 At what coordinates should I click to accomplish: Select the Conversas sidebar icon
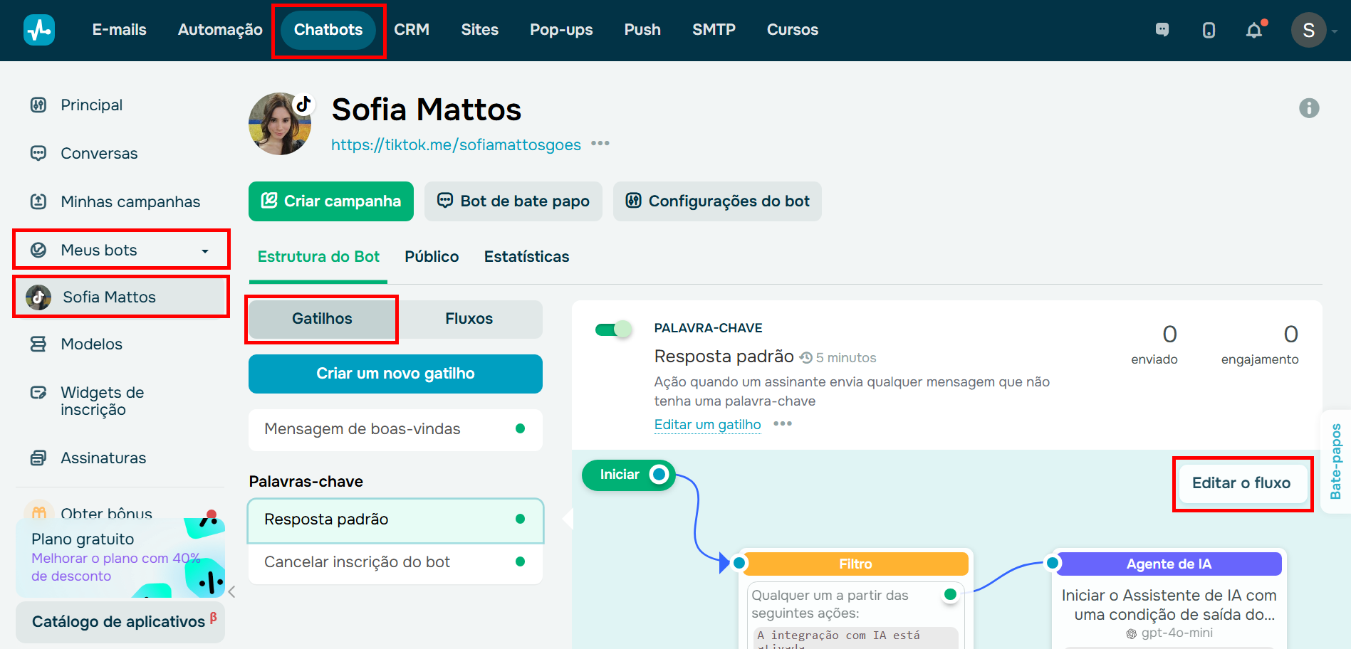[x=38, y=153]
